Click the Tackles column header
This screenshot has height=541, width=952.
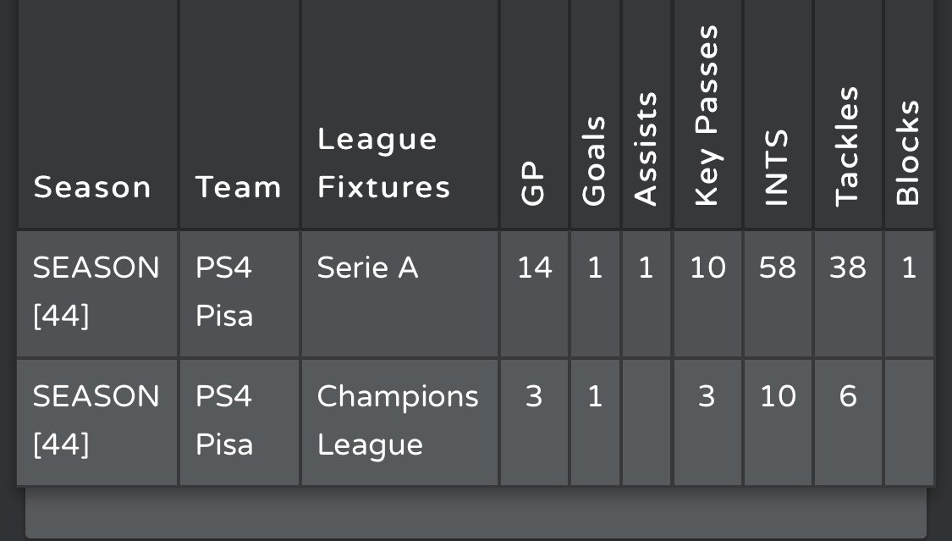(847, 146)
